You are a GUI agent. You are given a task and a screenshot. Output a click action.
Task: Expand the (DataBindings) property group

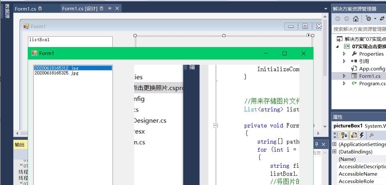pos(334,152)
